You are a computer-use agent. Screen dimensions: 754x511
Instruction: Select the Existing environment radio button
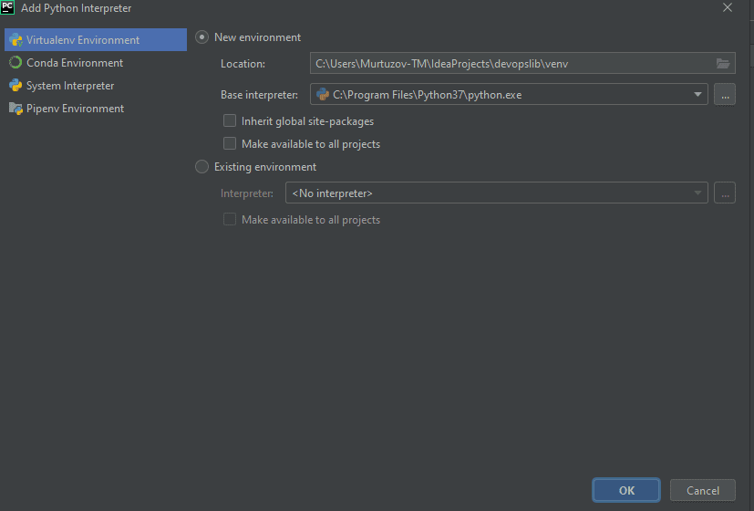tap(202, 167)
